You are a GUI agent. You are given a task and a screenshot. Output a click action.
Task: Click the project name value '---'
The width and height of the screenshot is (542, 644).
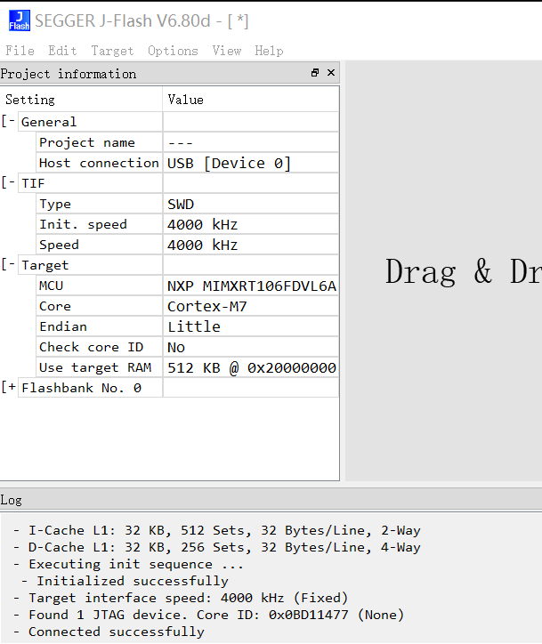pyautogui.click(x=251, y=142)
